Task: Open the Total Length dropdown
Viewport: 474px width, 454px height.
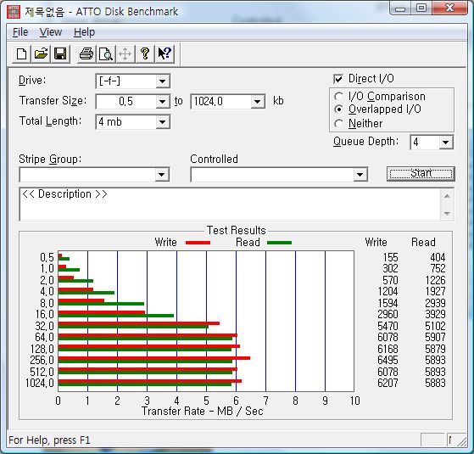Action: pos(163,122)
